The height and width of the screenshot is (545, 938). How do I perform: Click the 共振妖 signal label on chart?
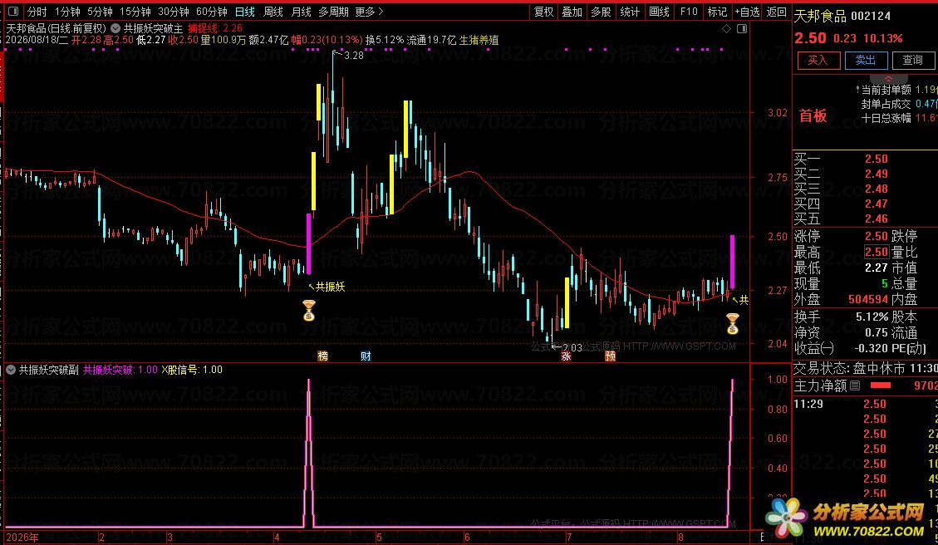pyautogui.click(x=330, y=287)
